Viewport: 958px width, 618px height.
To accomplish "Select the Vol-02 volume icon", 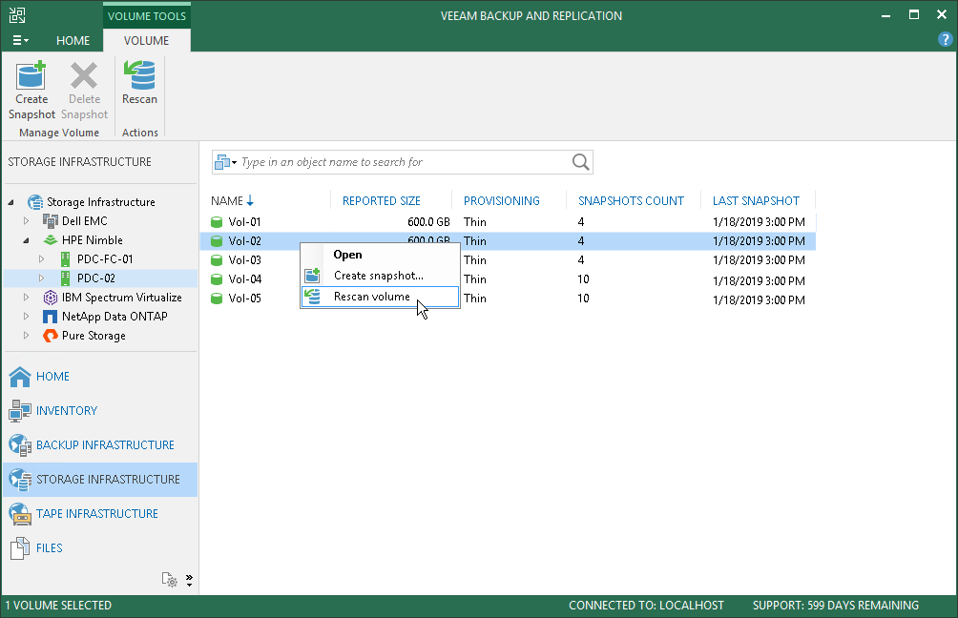I will pos(217,241).
